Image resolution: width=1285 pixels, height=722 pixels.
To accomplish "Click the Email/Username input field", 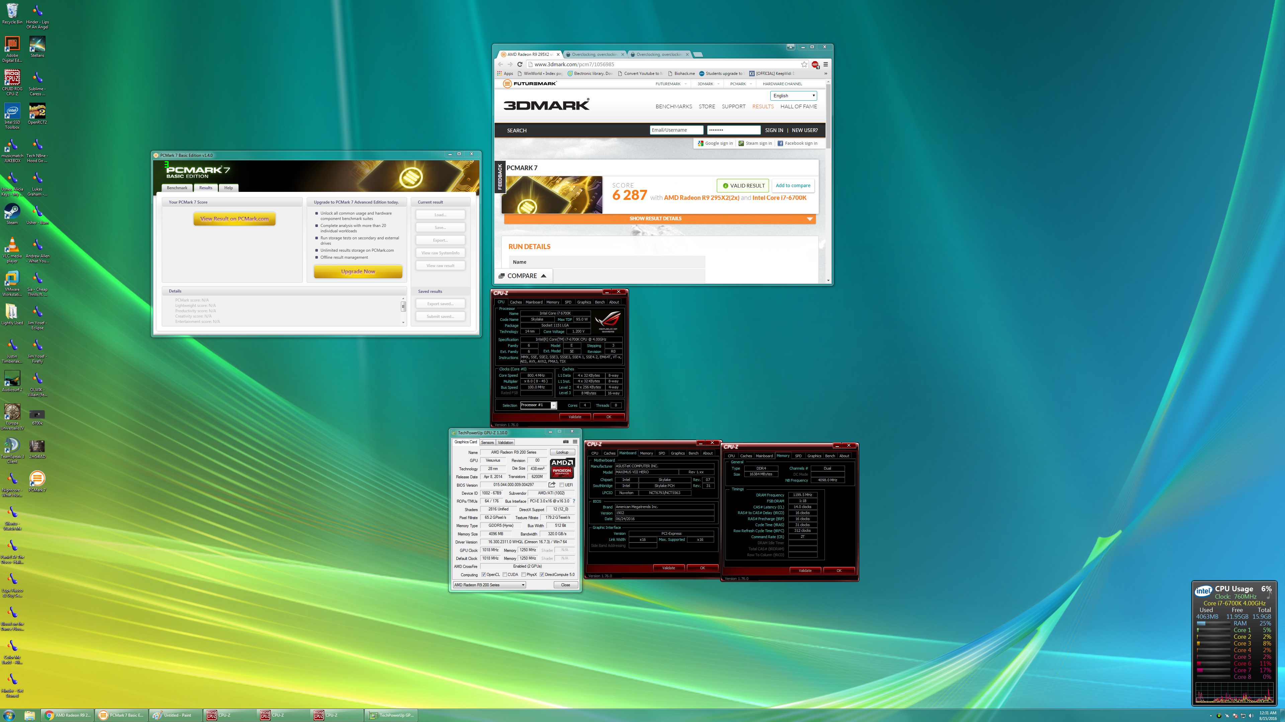I will 676,130.
